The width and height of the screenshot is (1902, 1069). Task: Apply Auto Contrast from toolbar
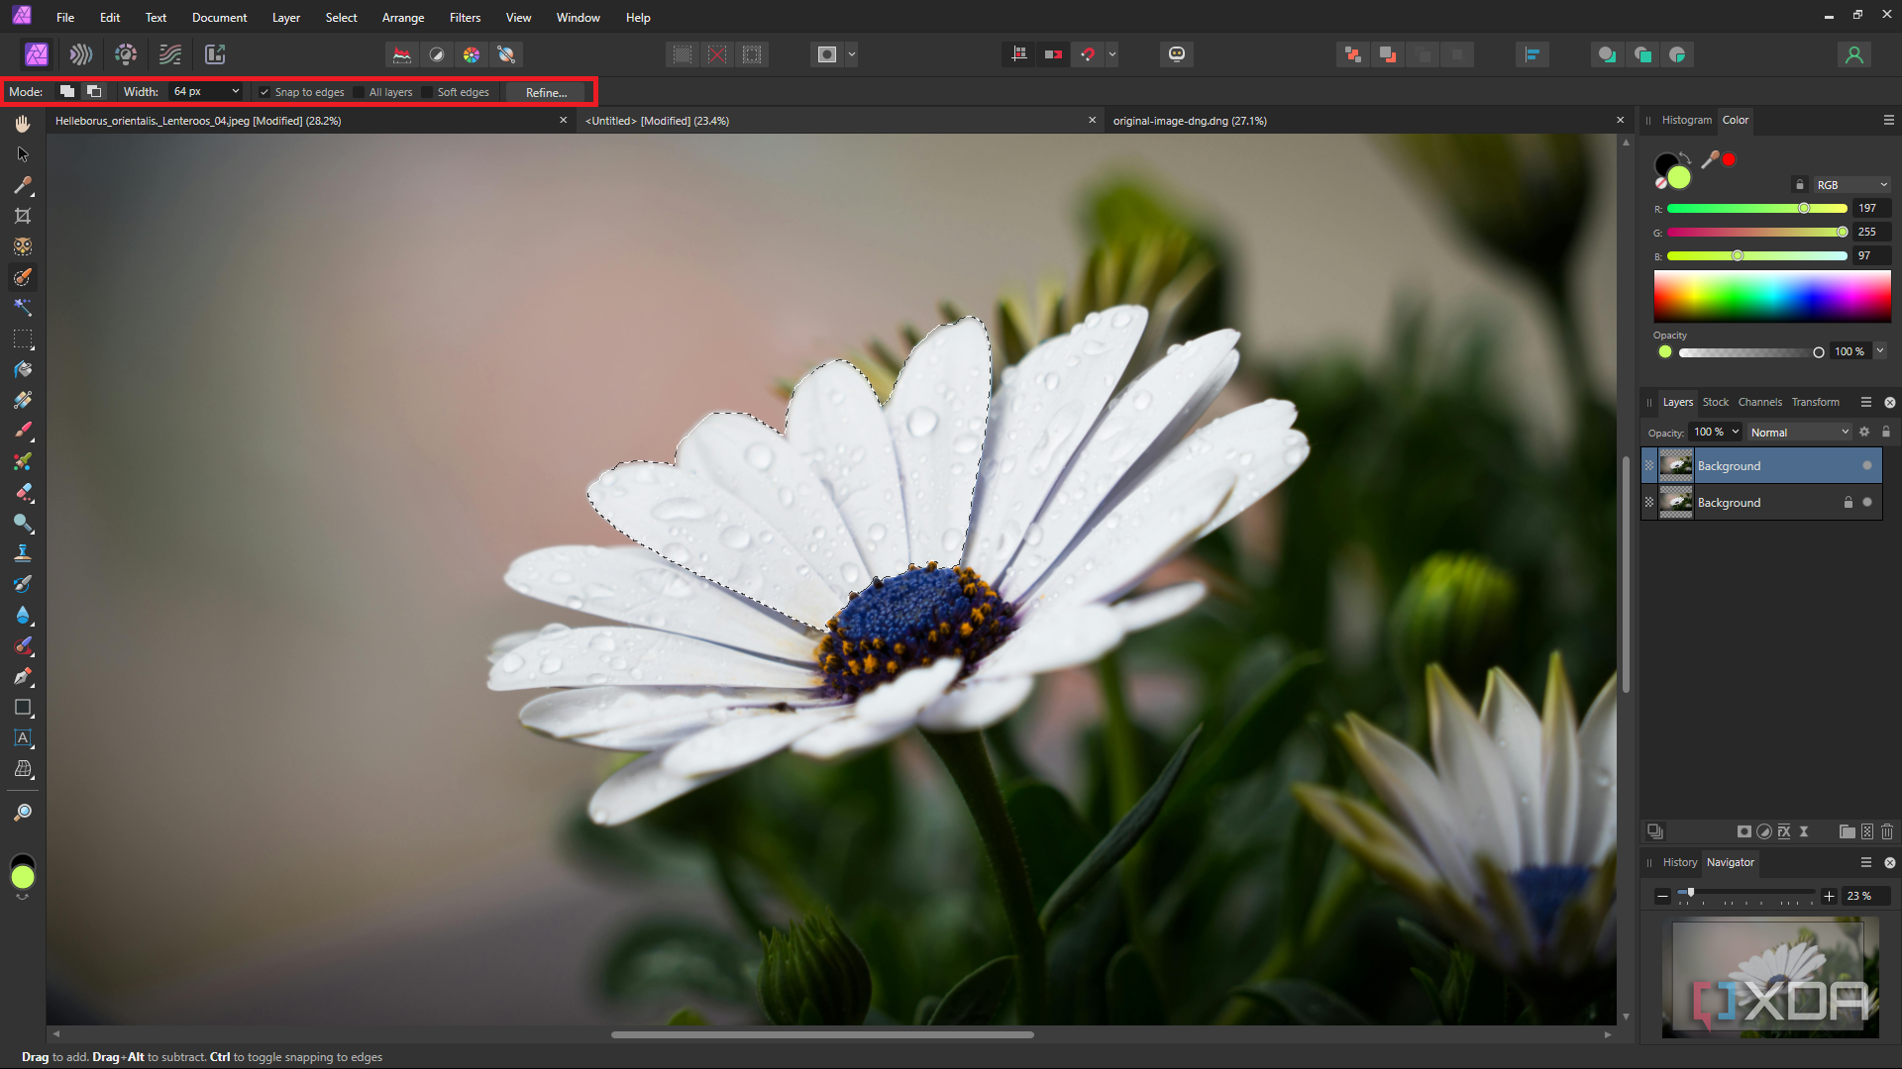pyautogui.click(x=437, y=54)
